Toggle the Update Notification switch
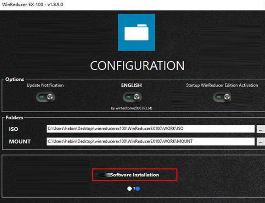The image size is (265, 203). pyautogui.click(x=45, y=97)
